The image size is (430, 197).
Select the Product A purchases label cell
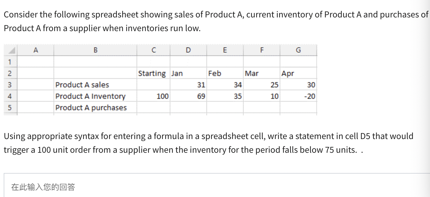[91, 107]
